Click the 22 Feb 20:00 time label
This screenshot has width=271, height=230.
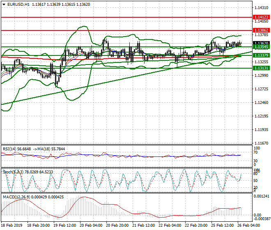point(196,225)
